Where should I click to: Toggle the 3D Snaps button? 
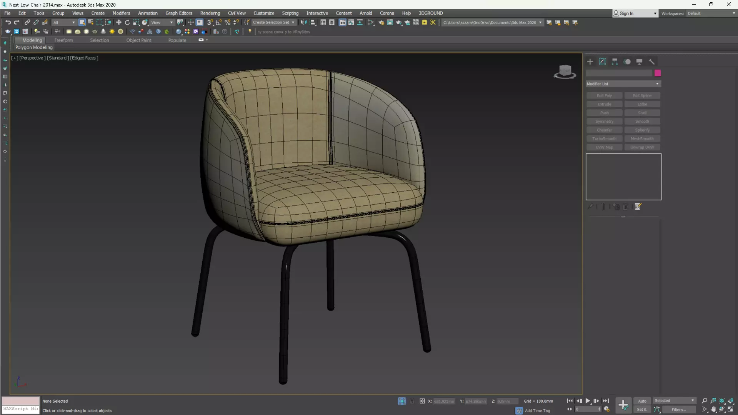[210, 22]
